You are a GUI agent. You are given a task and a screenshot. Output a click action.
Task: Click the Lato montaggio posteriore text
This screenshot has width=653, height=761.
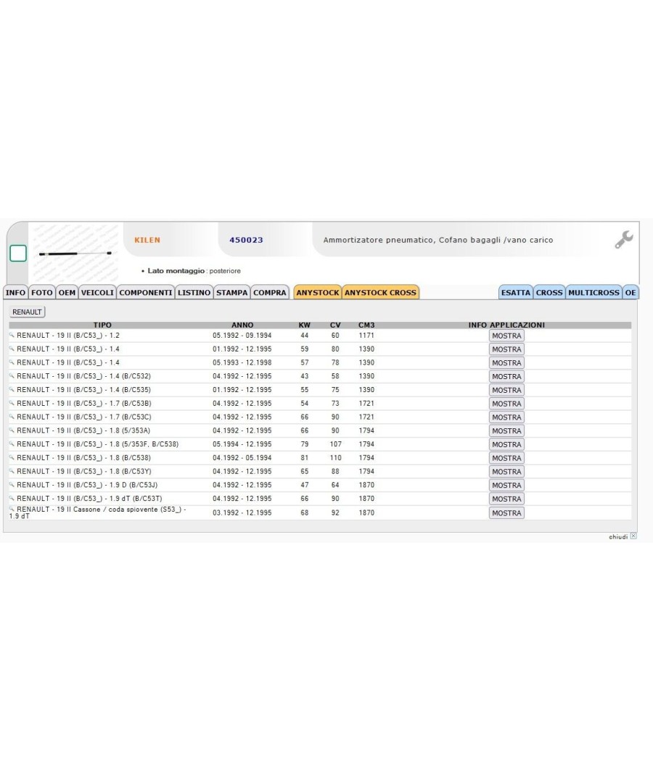click(194, 271)
